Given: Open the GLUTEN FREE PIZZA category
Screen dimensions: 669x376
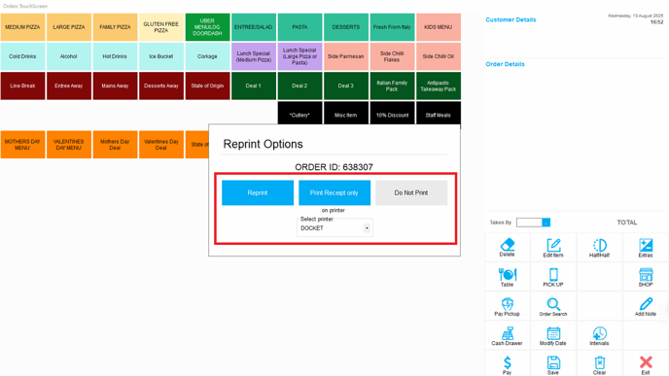Looking at the screenshot, I should coord(160,27).
